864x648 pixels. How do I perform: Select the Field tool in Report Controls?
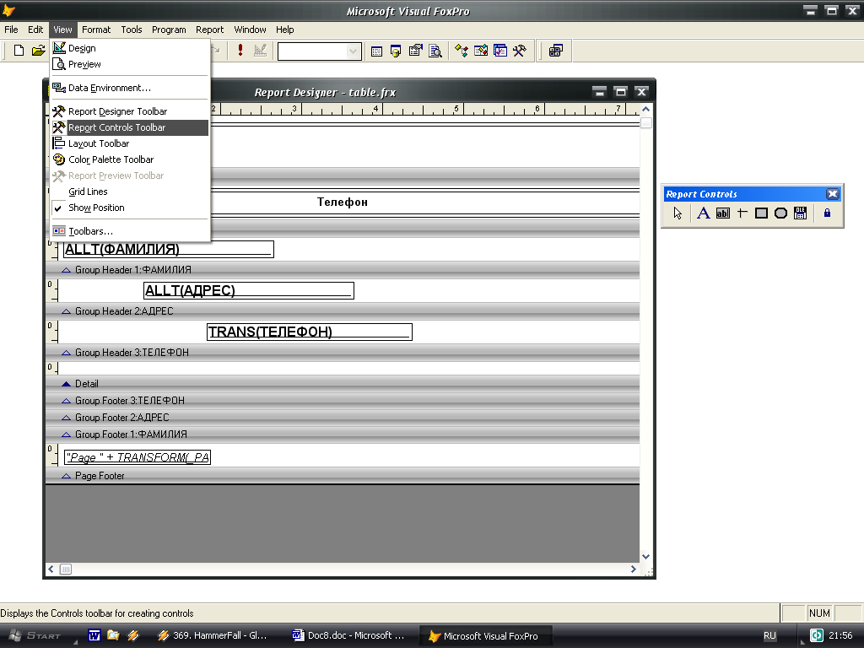tap(722, 213)
